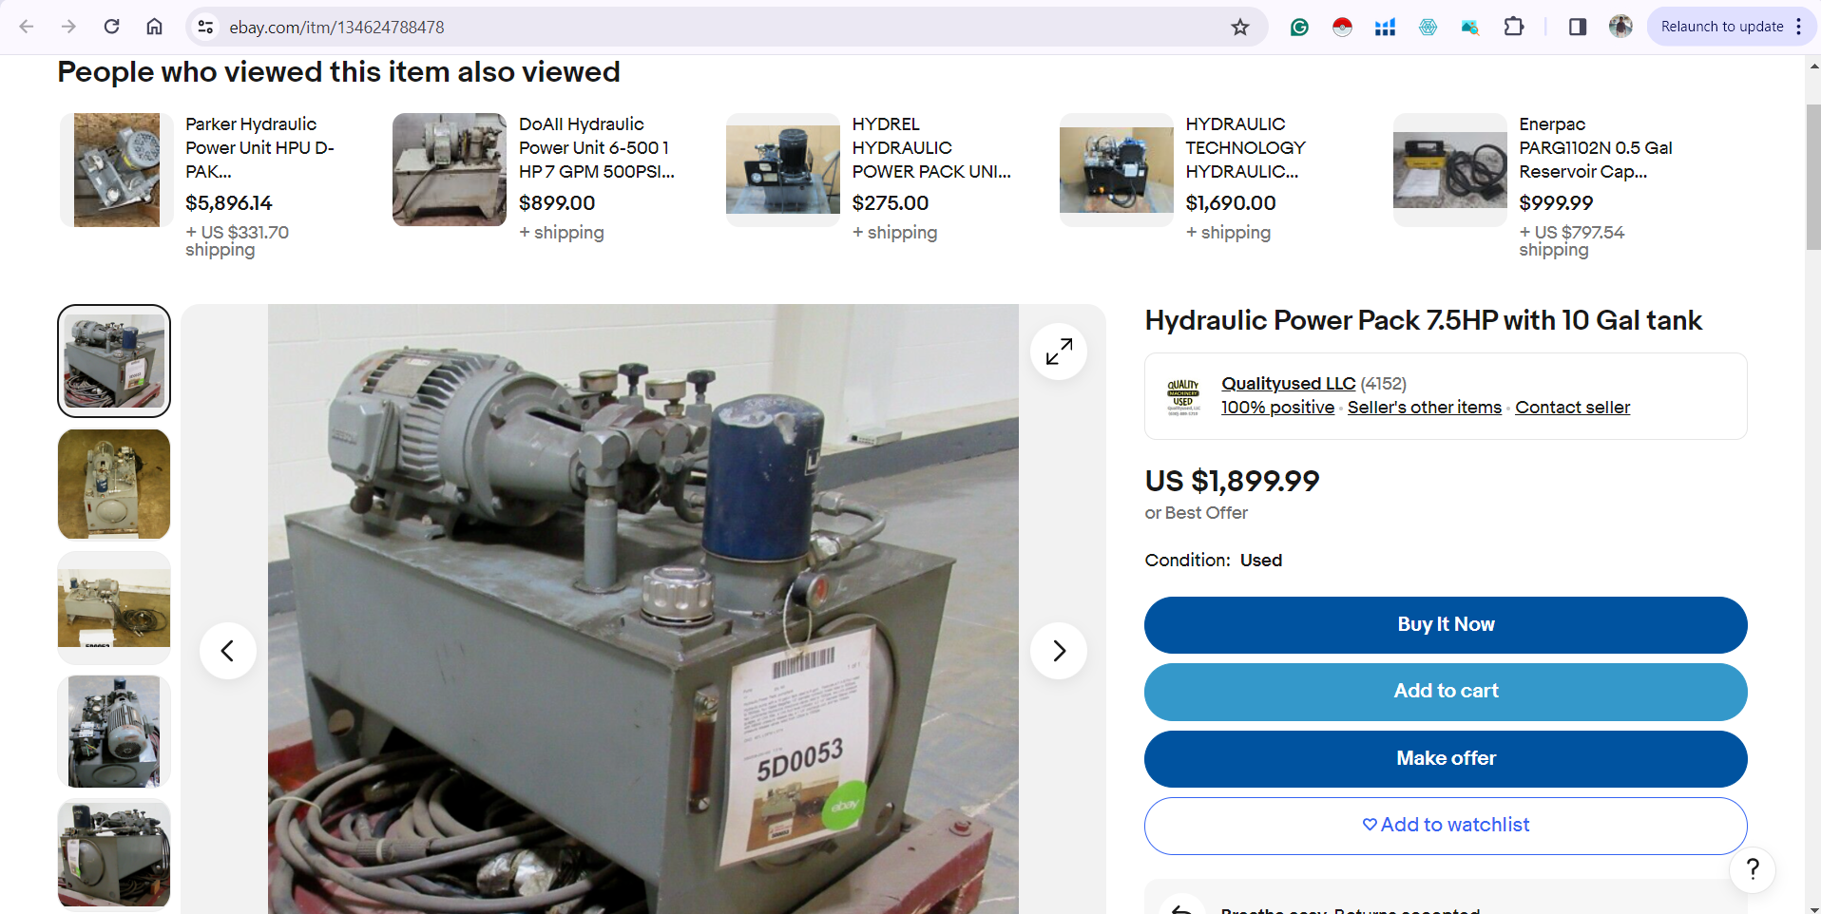Click Add to cart
The height and width of the screenshot is (914, 1821).
(1446, 692)
